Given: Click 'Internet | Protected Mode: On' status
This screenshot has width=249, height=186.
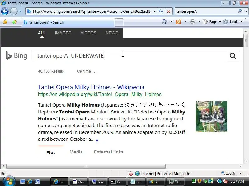Looking at the screenshot, I should (162, 174).
